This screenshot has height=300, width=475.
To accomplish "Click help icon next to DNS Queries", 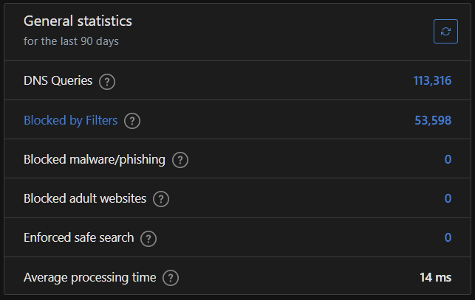I will (x=107, y=81).
